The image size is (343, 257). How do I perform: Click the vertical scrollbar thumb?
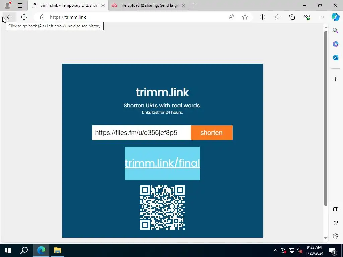(326, 118)
